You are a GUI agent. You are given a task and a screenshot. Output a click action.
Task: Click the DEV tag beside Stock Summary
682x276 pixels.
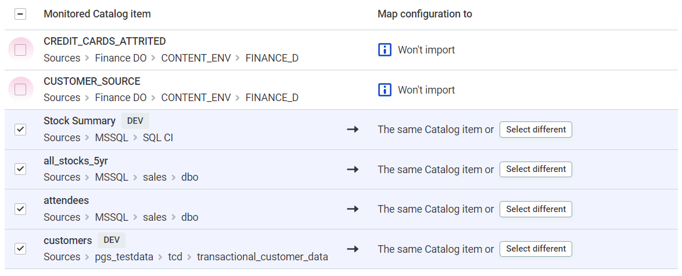tap(135, 121)
